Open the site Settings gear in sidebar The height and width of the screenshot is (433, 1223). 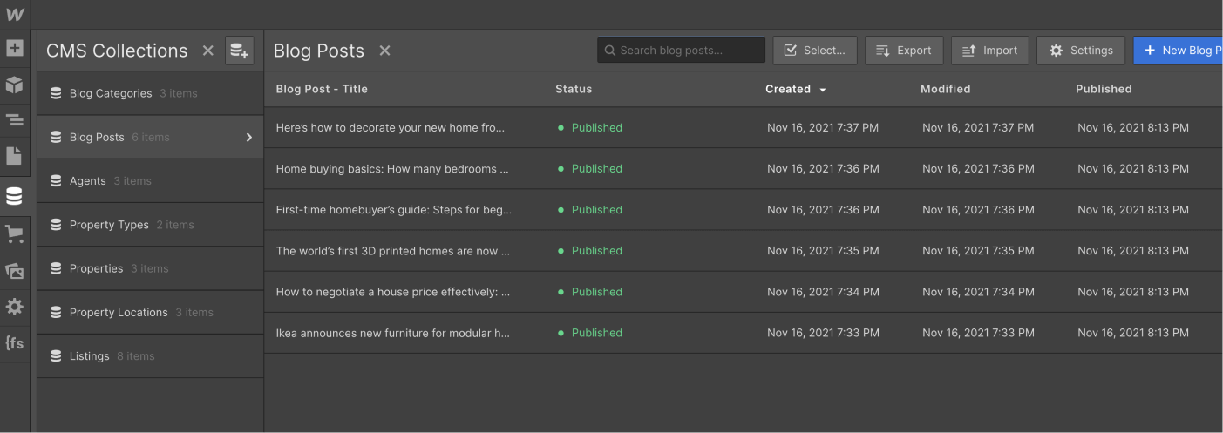15,307
